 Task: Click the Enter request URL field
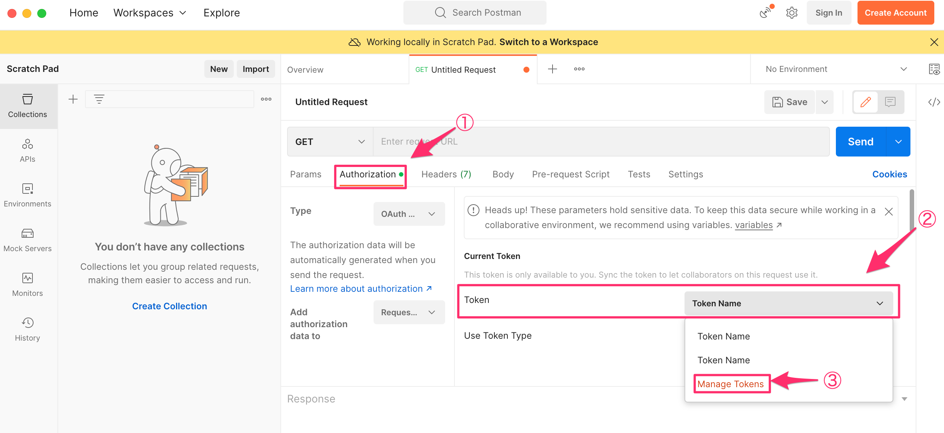[x=601, y=142]
